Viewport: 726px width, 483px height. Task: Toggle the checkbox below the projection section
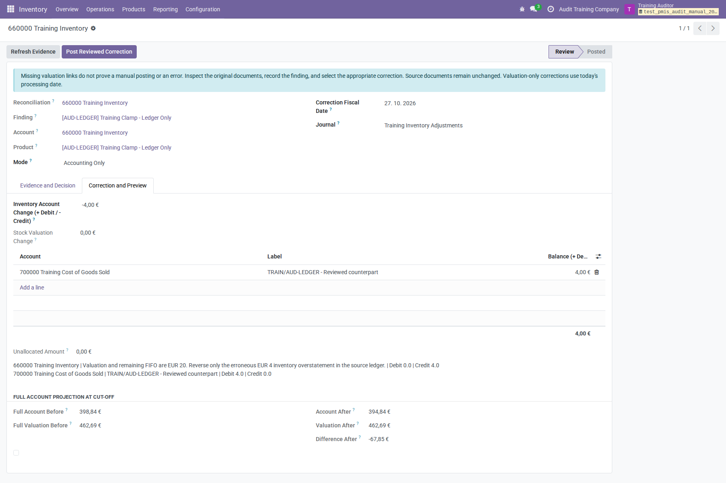(16, 453)
